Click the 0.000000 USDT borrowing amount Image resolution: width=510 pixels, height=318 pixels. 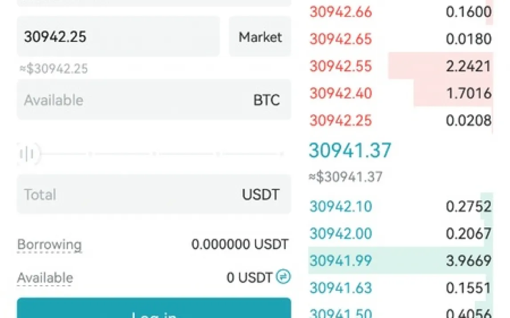(x=240, y=245)
